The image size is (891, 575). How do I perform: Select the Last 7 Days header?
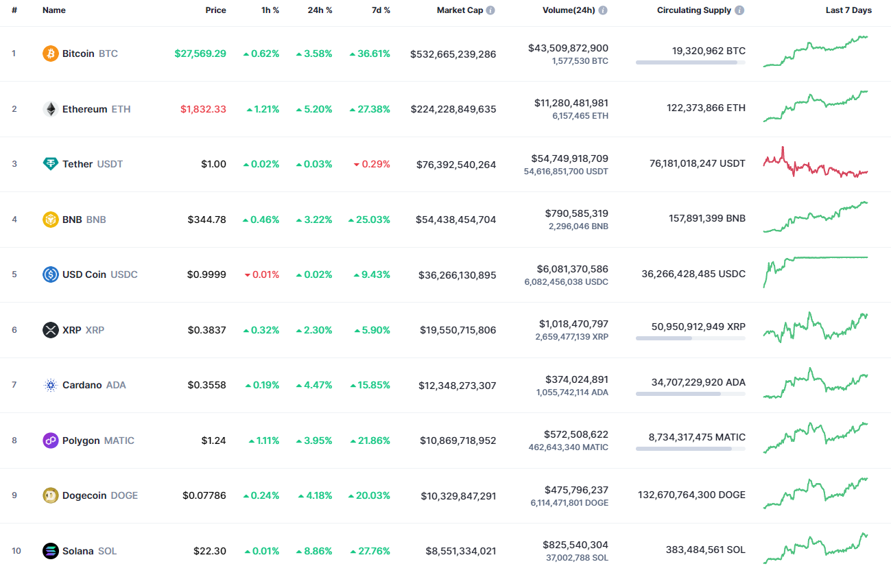tap(848, 10)
